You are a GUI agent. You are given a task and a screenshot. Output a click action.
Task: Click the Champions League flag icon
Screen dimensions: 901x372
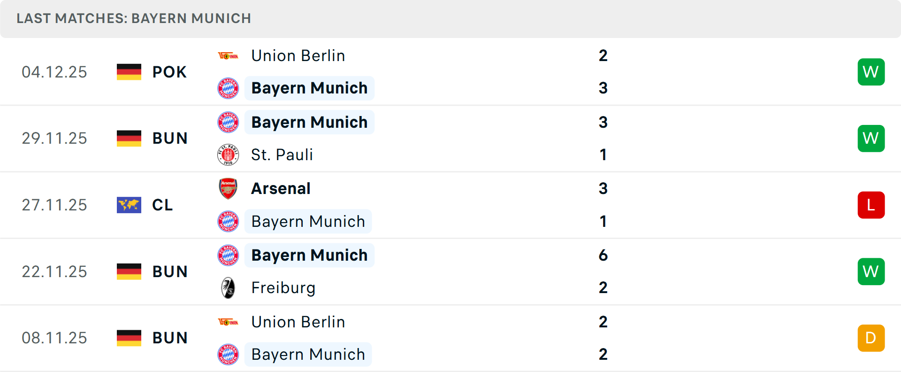pyautogui.click(x=129, y=205)
